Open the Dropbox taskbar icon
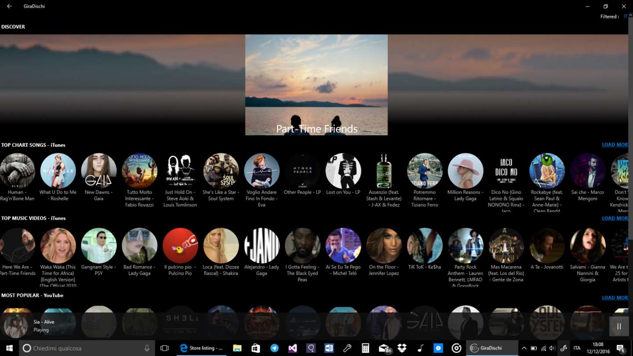 (402, 348)
